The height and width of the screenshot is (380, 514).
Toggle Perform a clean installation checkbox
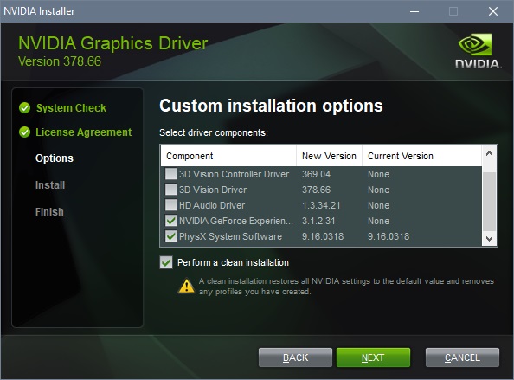click(x=166, y=262)
